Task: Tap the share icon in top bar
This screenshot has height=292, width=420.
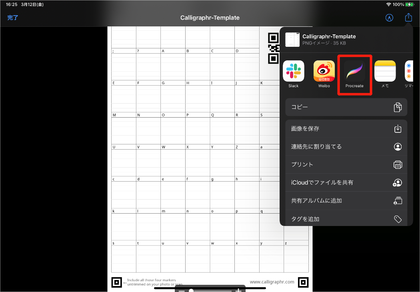Action: pyautogui.click(x=408, y=18)
